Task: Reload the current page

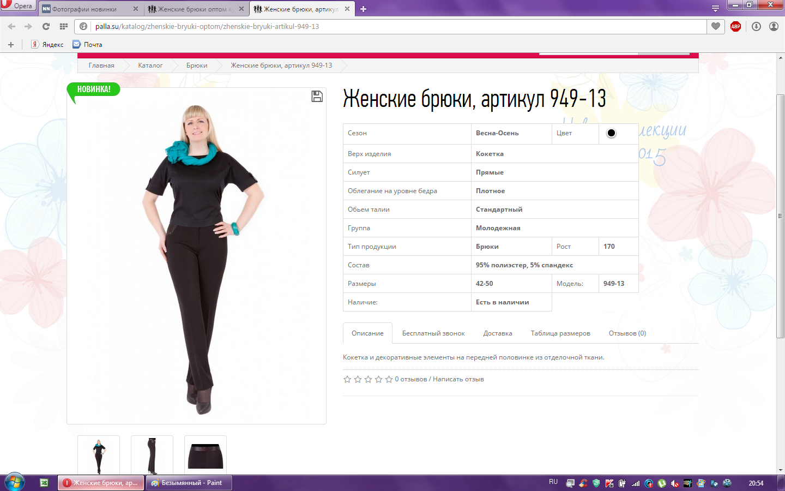Action: pyautogui.click(x=46, y=26)
